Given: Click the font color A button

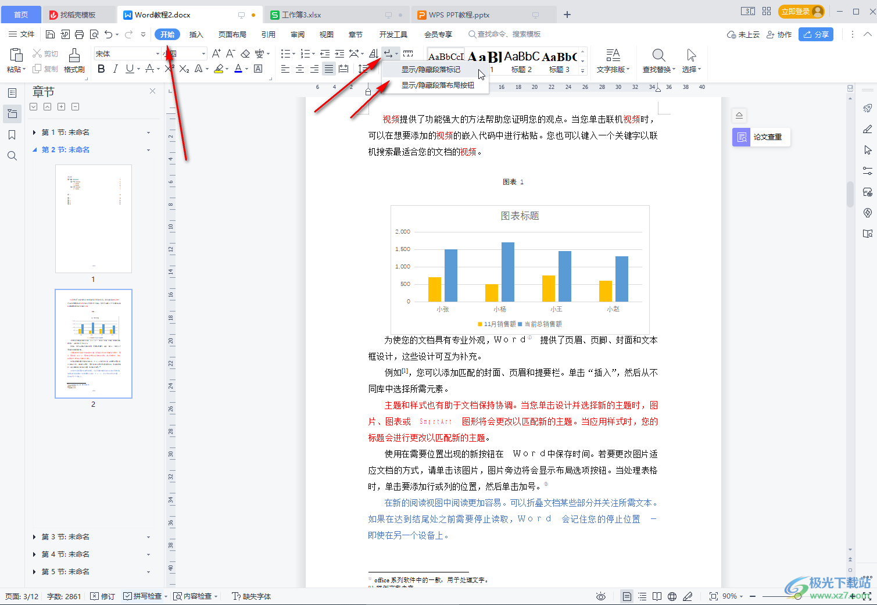Looking at the screenshot, I should [x=238, y=69].
